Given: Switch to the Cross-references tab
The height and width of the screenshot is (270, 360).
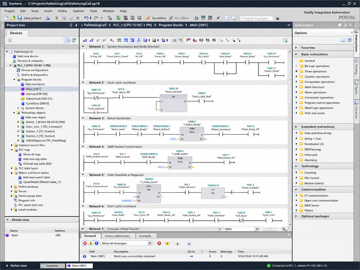Looking at the screenshot, I should (117, 236).
